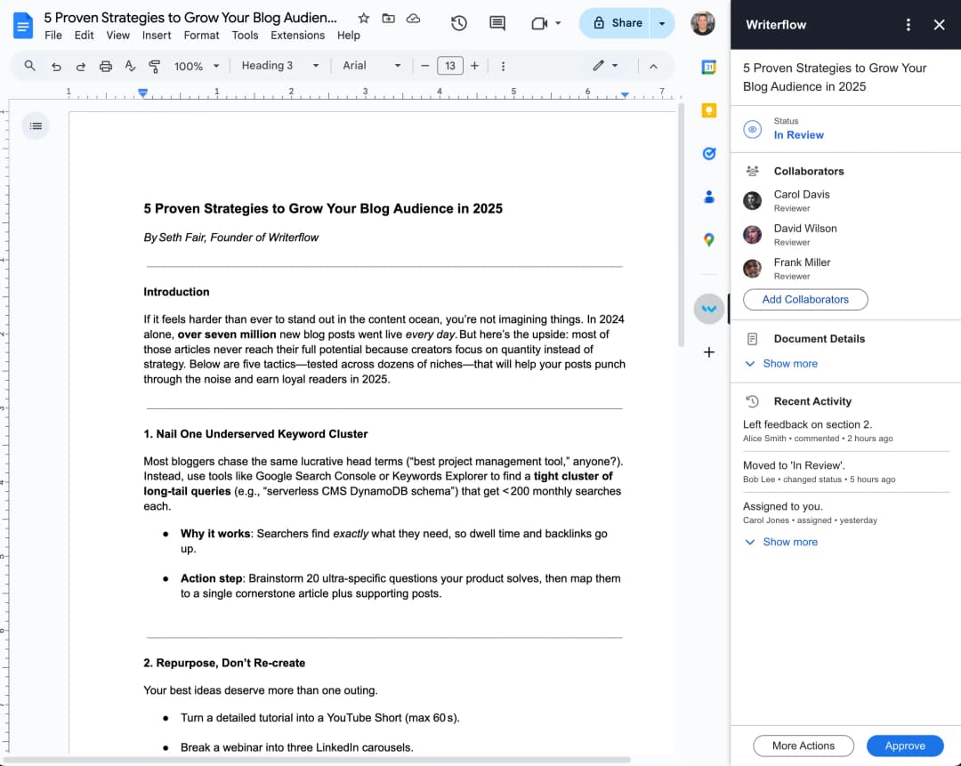Open the Format menu
The image size is (961, 766).
(201, 35)
